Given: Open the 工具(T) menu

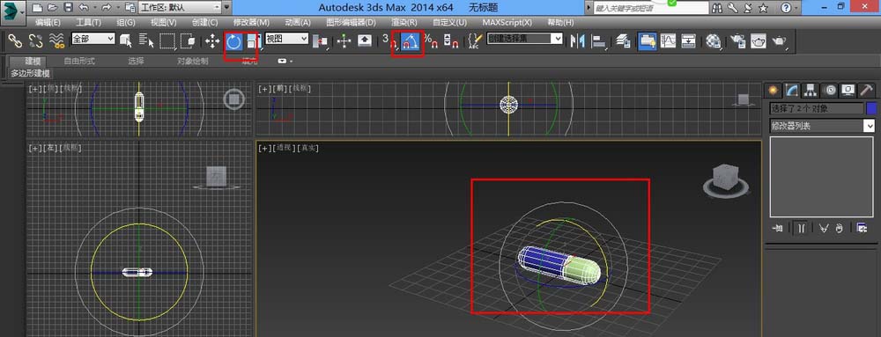Looking at the screenshot, I should (x=89, y=22).
